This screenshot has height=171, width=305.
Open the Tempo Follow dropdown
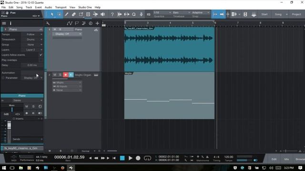tap(32, 34)
